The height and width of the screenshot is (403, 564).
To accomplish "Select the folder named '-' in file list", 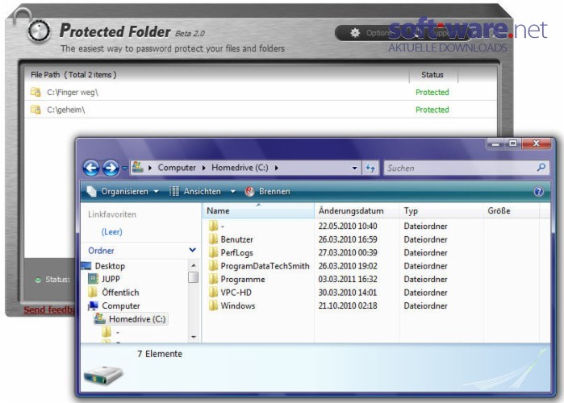I will coord(222,226).
